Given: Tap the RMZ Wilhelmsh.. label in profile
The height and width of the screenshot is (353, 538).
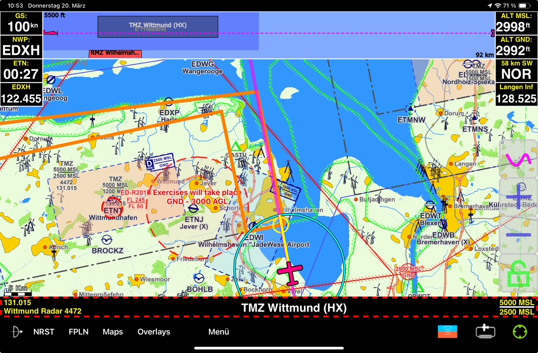Looking at the screenshot, I should coord(115,53).
